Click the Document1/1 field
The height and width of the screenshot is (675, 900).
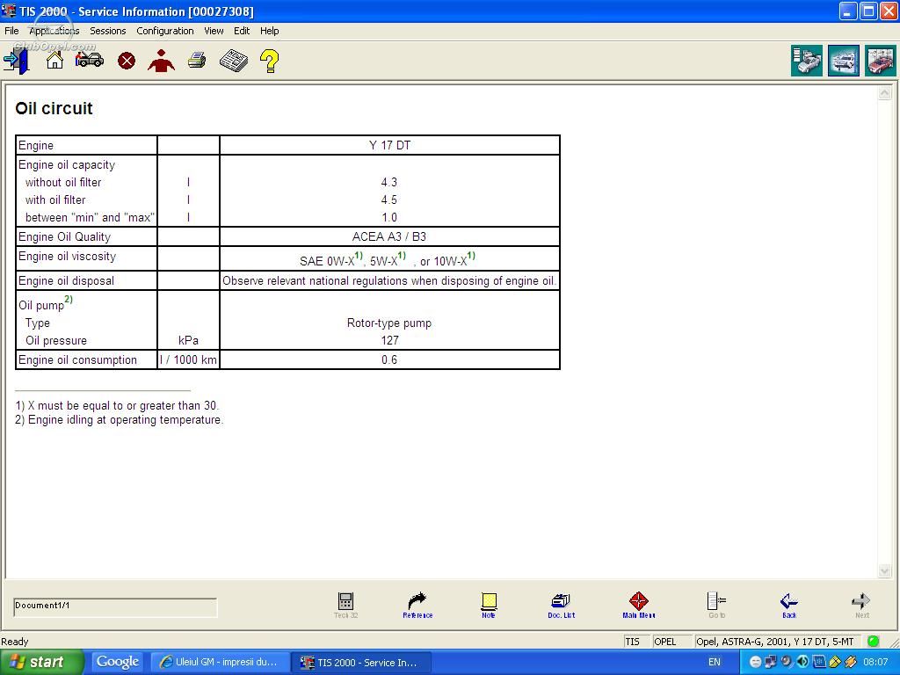[x=115, y=607]
